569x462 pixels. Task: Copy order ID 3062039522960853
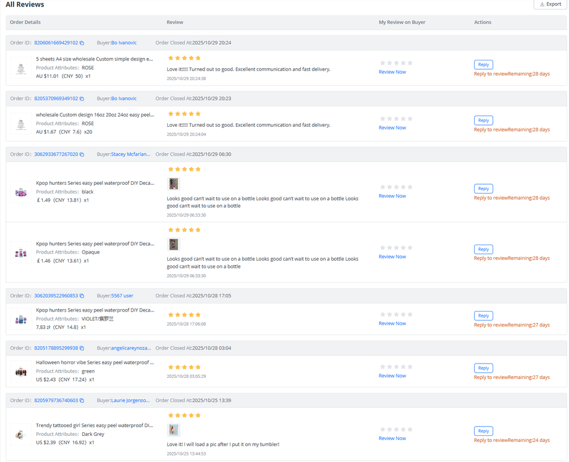coord(82,296)
